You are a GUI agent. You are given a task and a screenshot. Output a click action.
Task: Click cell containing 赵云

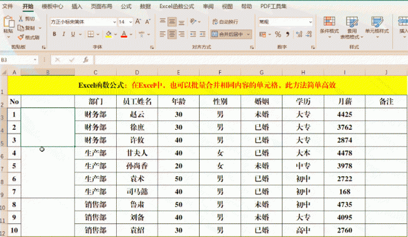click(x=137, y=114)
